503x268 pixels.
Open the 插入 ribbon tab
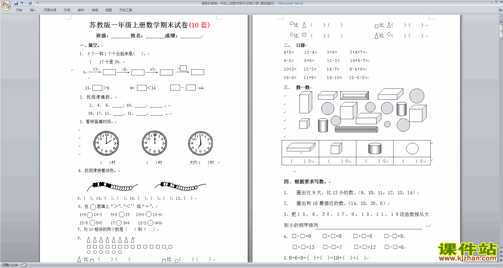pyautogui.click(x=33, y=10)
